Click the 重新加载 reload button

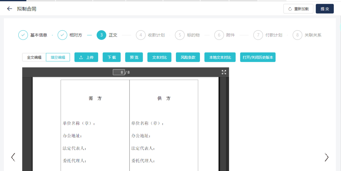[x=298, y=9]
